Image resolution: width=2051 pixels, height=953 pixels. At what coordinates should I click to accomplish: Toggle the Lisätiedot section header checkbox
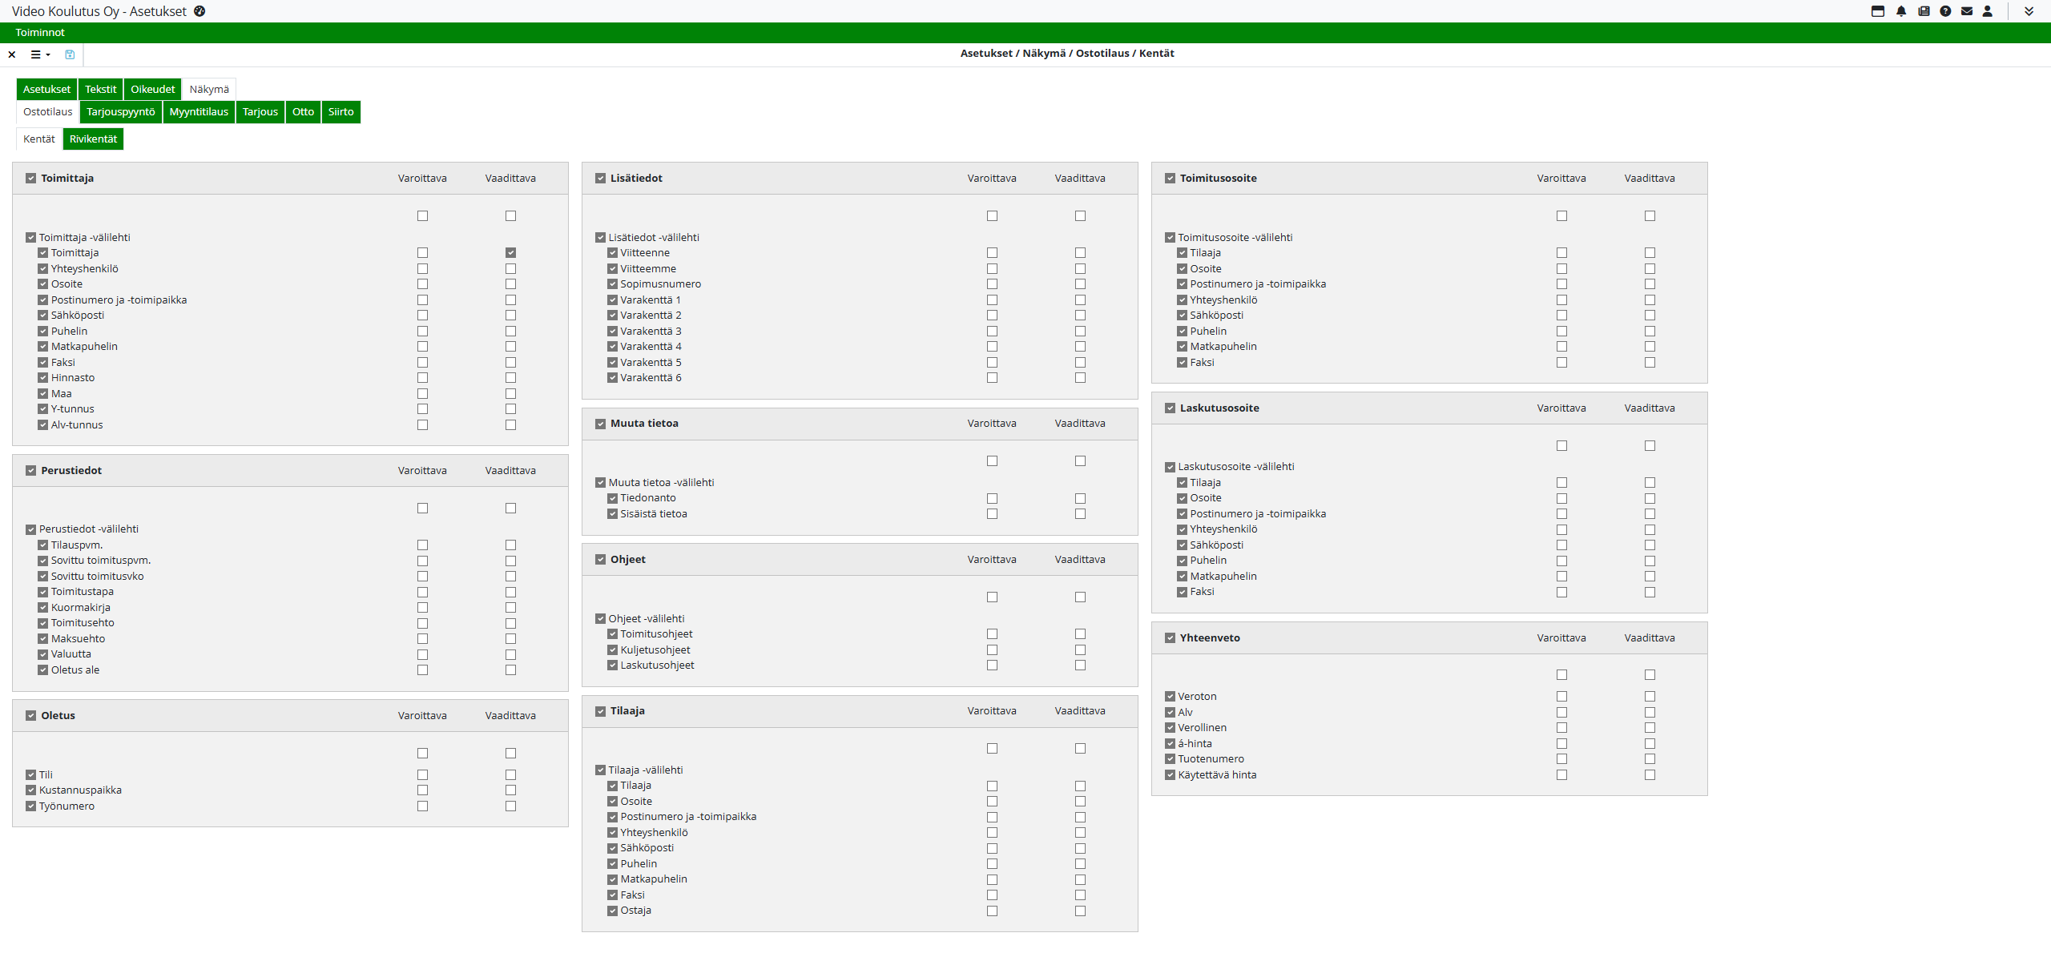[600, 179]
